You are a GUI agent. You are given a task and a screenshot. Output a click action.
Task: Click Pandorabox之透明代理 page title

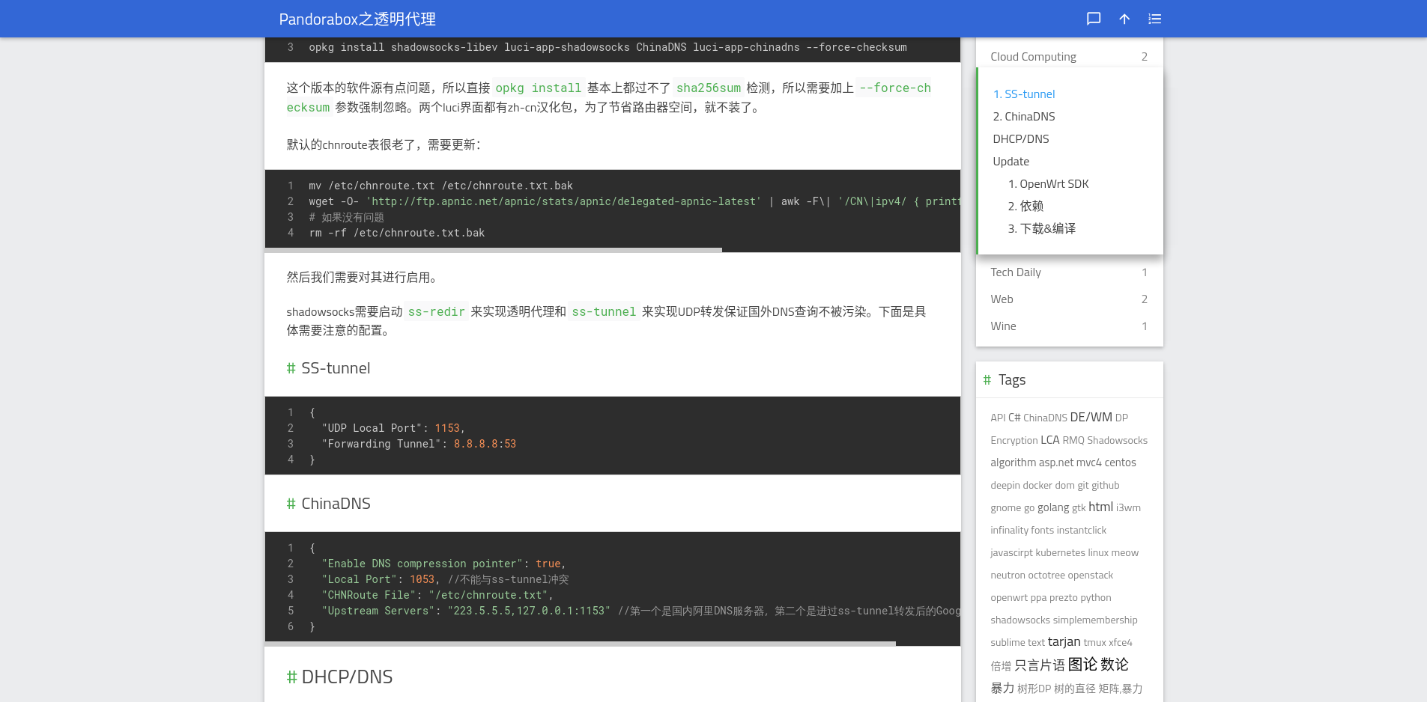tap(357, 19)
